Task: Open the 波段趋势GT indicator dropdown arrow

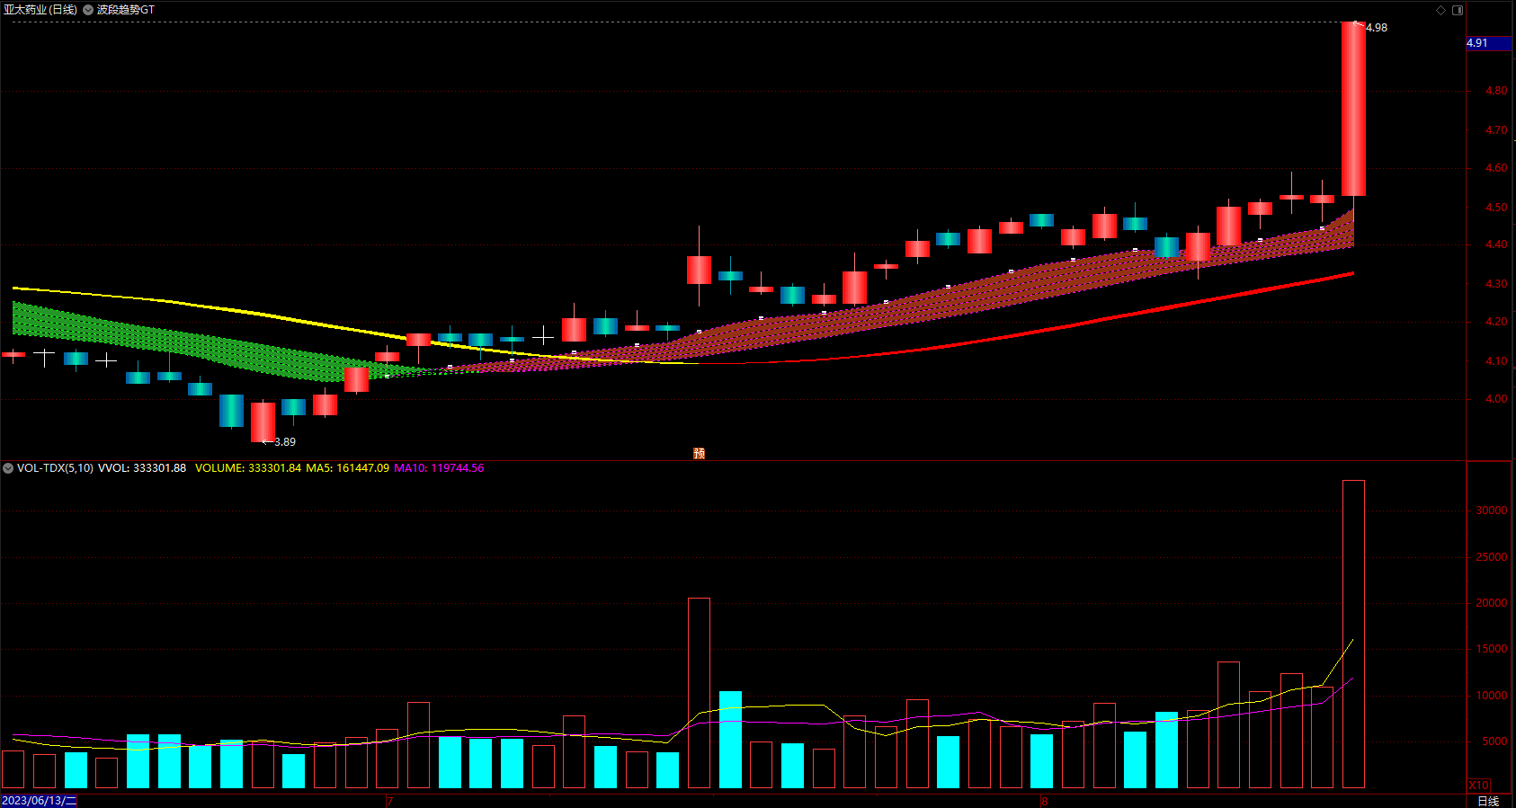Action: 88,10
